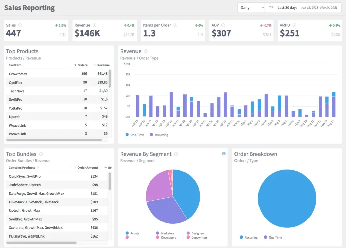Click the info icon next to AOV
The image size is (346, 248).
tap(223, 25)
